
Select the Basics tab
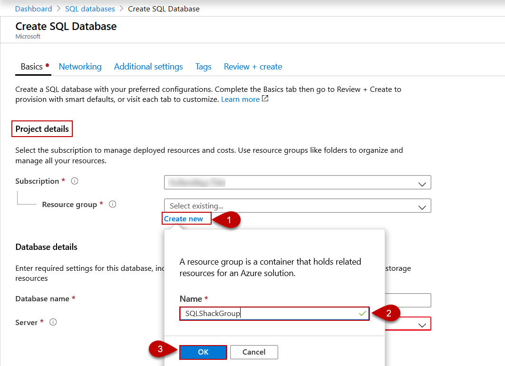coord(32,67)
